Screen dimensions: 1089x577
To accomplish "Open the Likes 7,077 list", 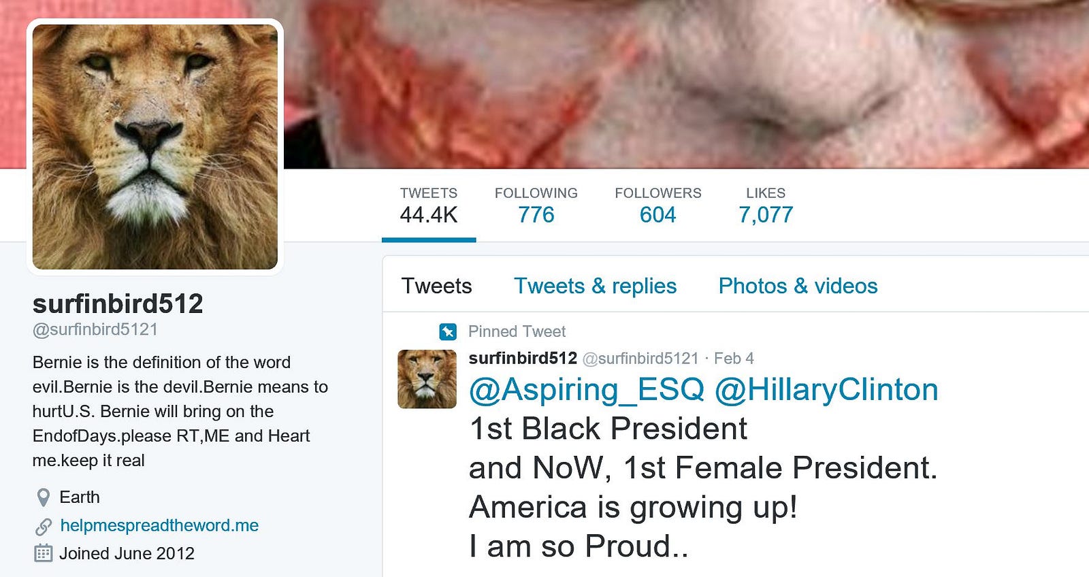I will [766, 205].
